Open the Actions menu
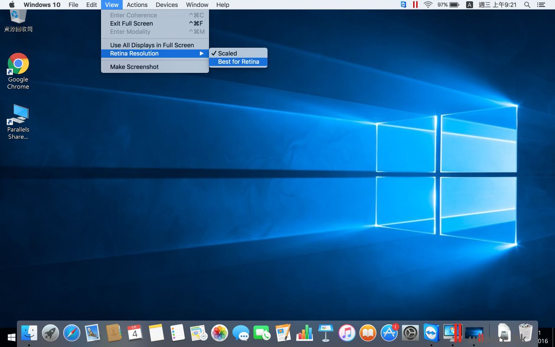The image size is (555, 347). [x=137, y=5]
